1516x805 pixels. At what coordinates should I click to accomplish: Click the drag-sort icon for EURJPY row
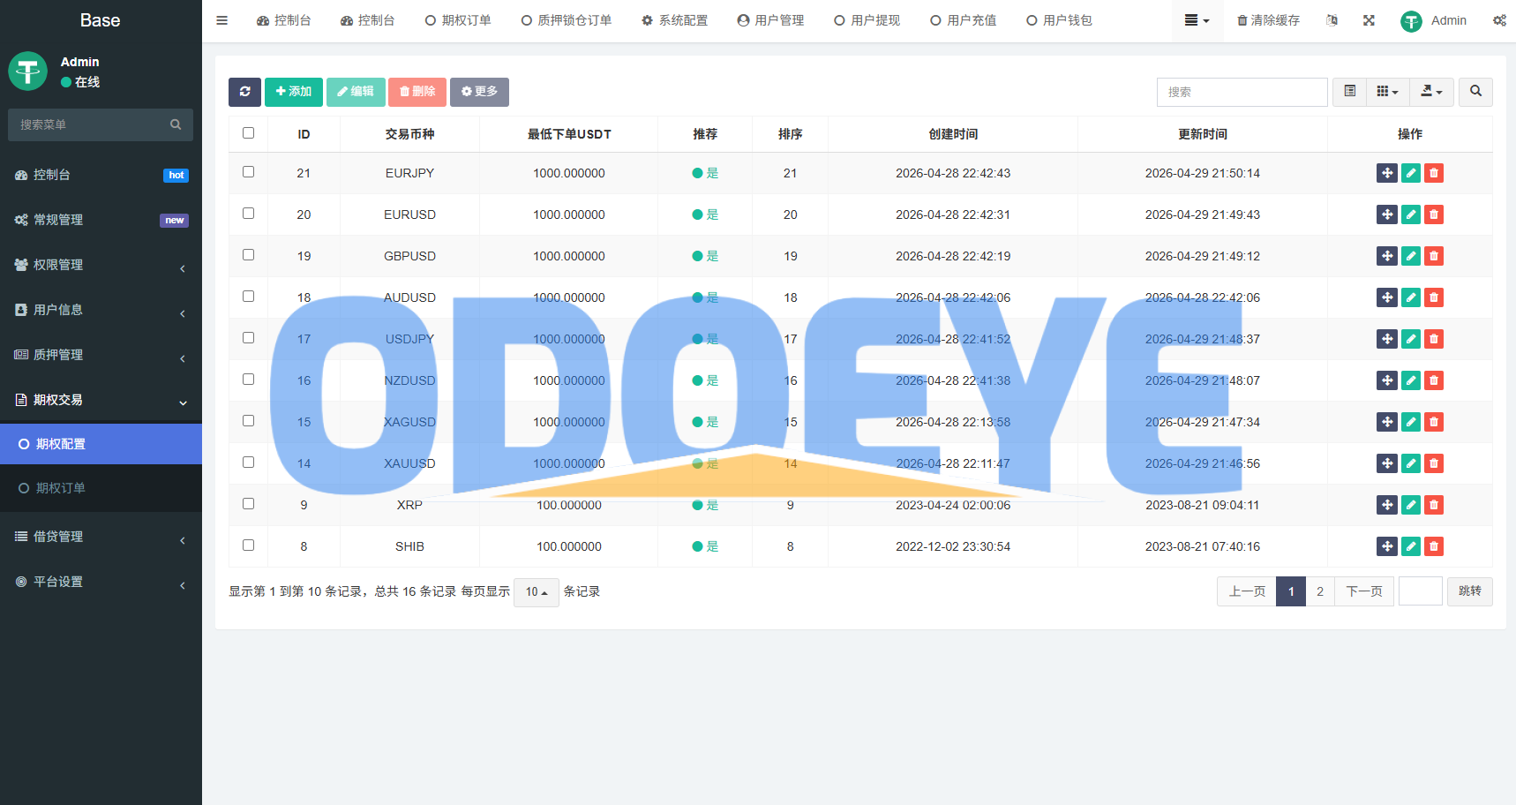pyautogui.click(x=1387, y=173)
